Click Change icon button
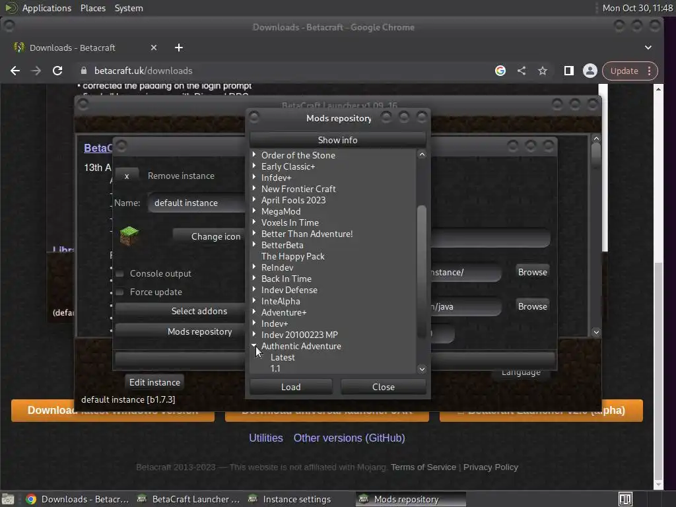Image resolution: width=676 pixels, height=507 pixels. tap(209, 236)
